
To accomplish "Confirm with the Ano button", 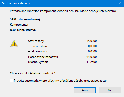I will click(x=85, y=90).
